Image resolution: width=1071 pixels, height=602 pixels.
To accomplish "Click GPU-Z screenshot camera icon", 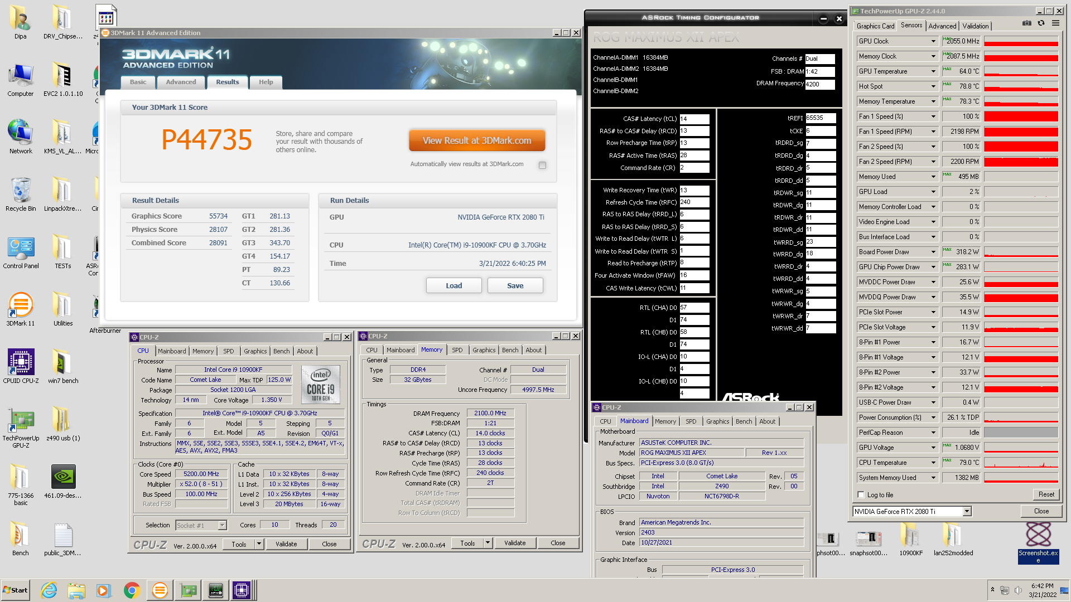I will pyautogui.click(x=1026, y=23).
